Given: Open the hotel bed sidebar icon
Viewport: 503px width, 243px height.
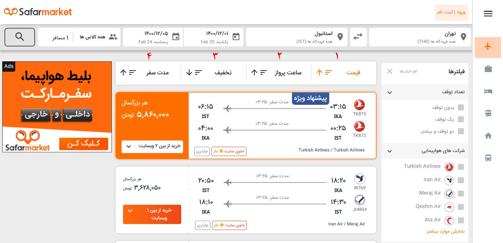Looking at the screenshot, I should 488,91.
